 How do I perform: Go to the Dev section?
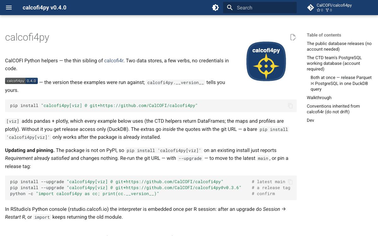point(310,120)
